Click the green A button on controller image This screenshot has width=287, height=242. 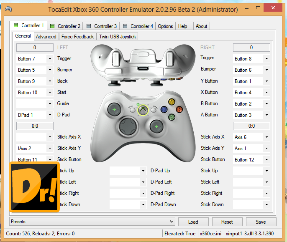point(172,117)
